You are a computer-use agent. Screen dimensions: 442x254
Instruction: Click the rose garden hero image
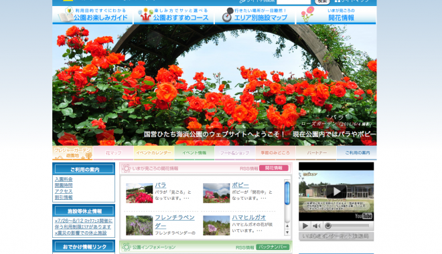click(x=214, y=85)
